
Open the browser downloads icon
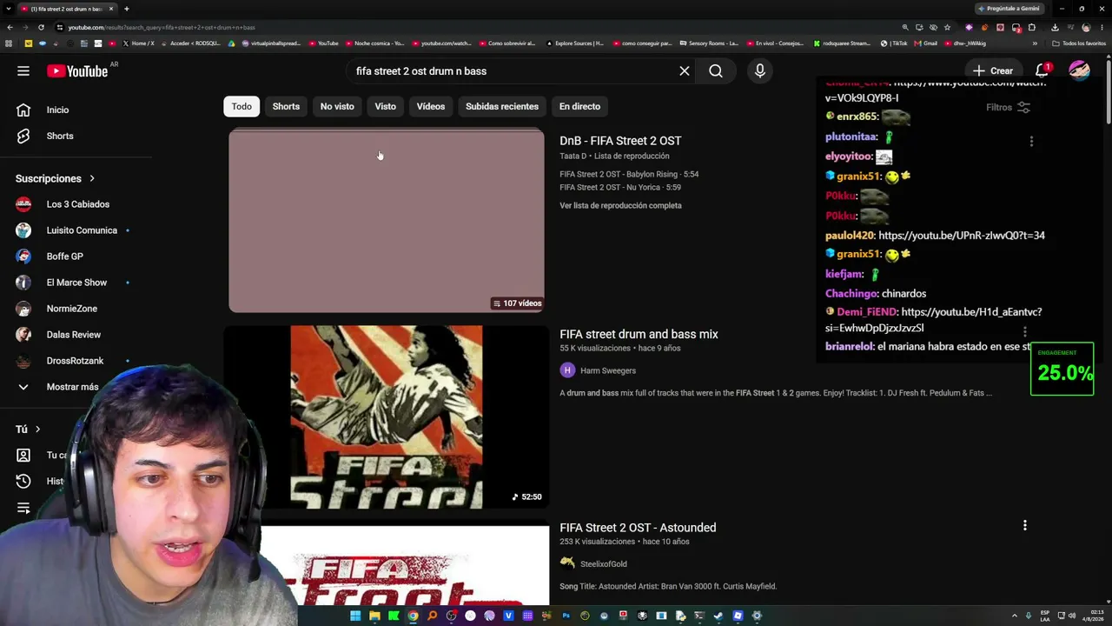coord(1055,27)
